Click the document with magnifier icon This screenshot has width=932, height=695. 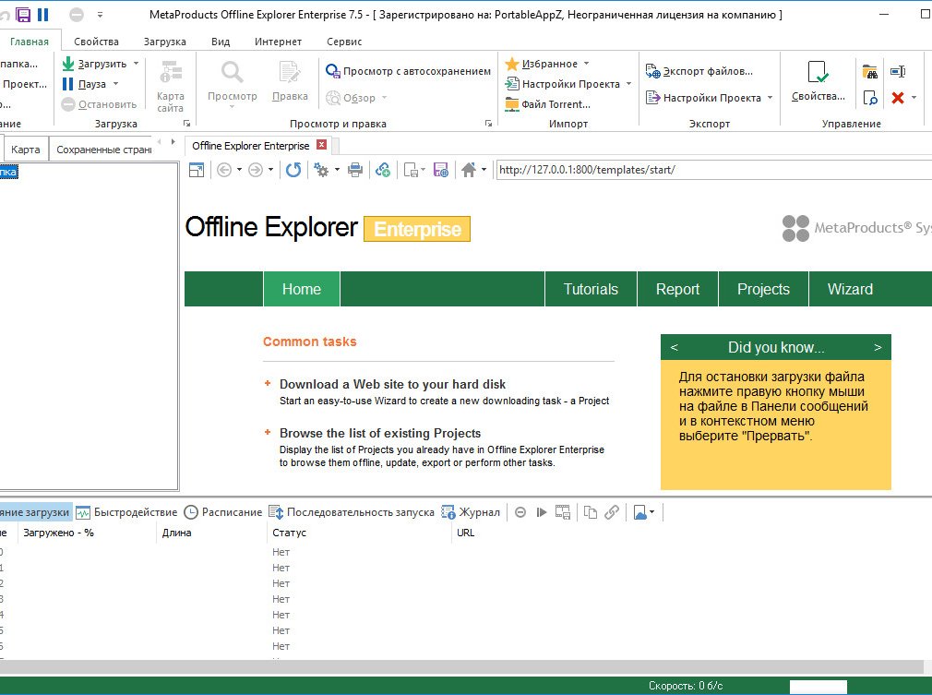[870, 98]
